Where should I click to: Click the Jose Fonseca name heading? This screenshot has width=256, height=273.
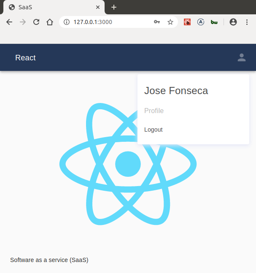pos(176,91)
